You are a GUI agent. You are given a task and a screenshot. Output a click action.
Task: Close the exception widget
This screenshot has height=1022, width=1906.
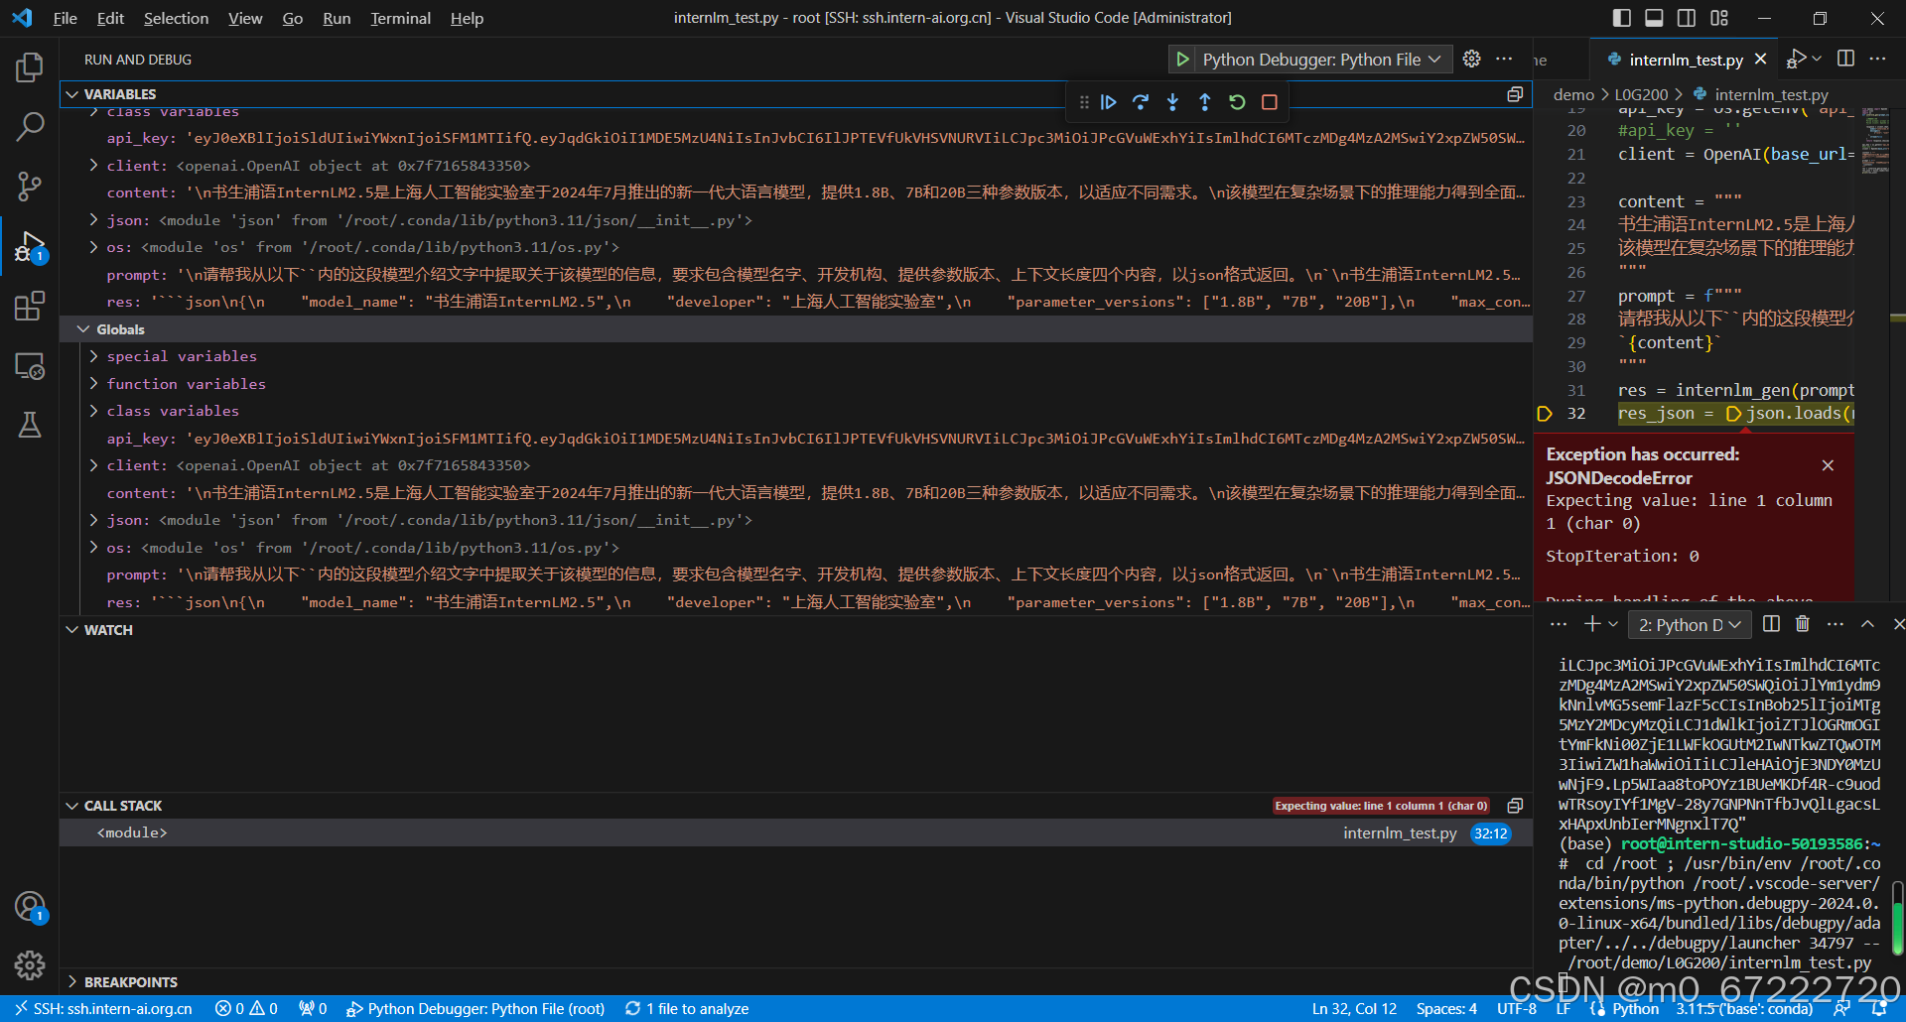pos(1828,465)
